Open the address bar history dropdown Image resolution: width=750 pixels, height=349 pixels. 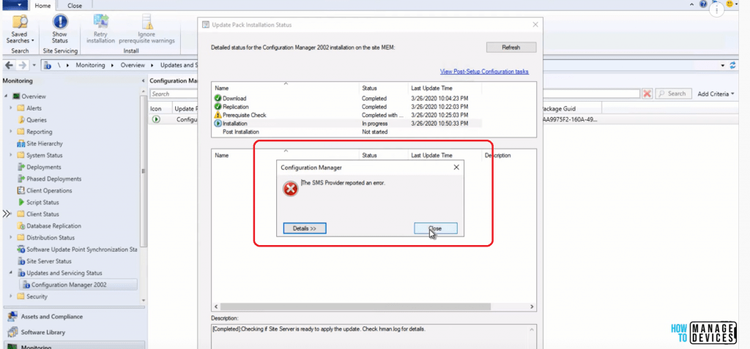722,66
